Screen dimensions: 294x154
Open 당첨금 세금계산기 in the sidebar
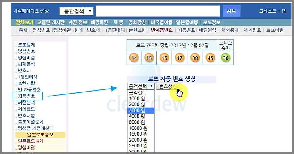pyautogui.click(x=36, y=128)
